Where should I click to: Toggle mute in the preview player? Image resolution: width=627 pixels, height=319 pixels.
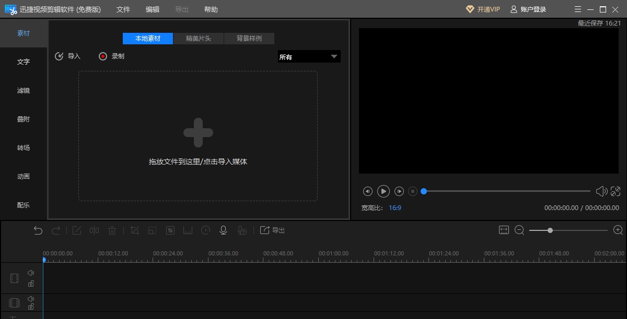[x=601, y=191]
